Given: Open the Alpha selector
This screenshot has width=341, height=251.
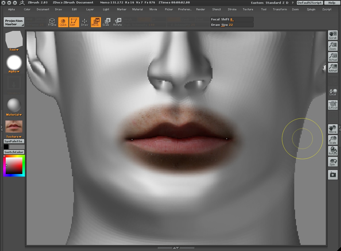Looking at the screenshot, I should point(13,71).
